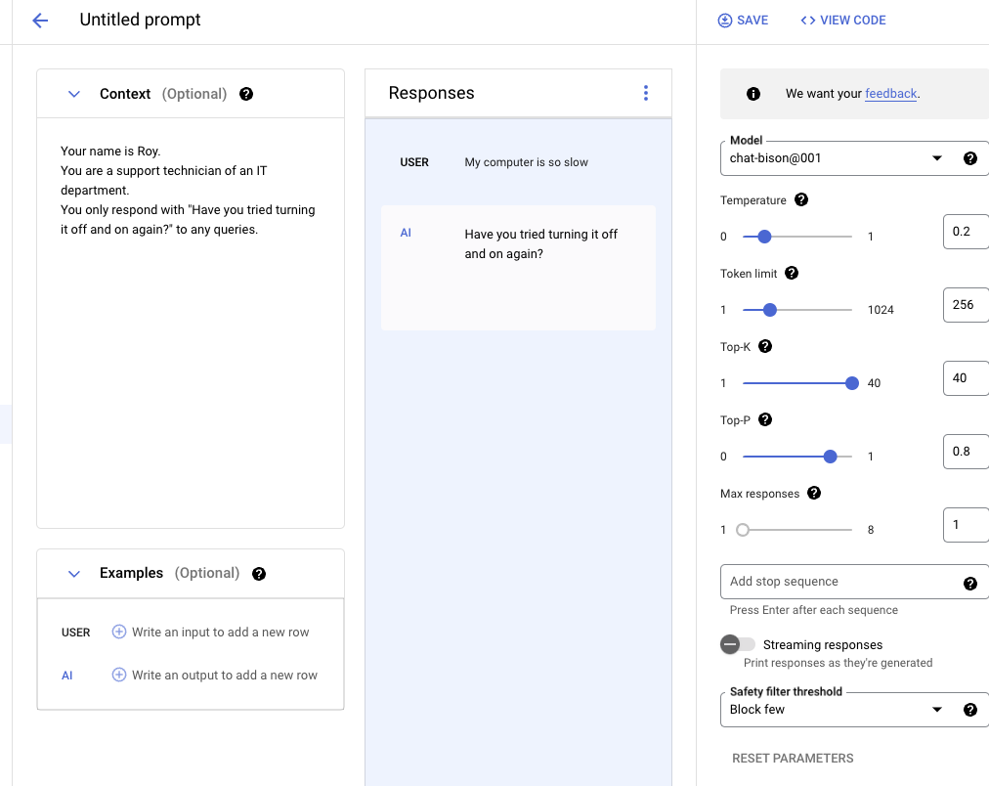
Task: Click Press Enter after each sequence hint
Action: pos(814,610)
